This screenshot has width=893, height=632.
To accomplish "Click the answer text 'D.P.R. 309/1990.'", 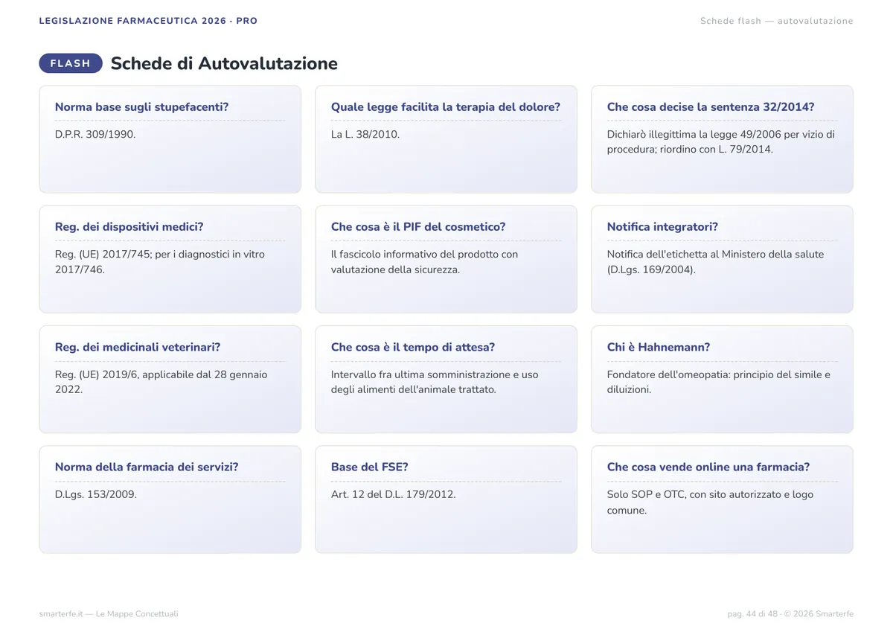I will pyautogui.click(x=95, y=135).
